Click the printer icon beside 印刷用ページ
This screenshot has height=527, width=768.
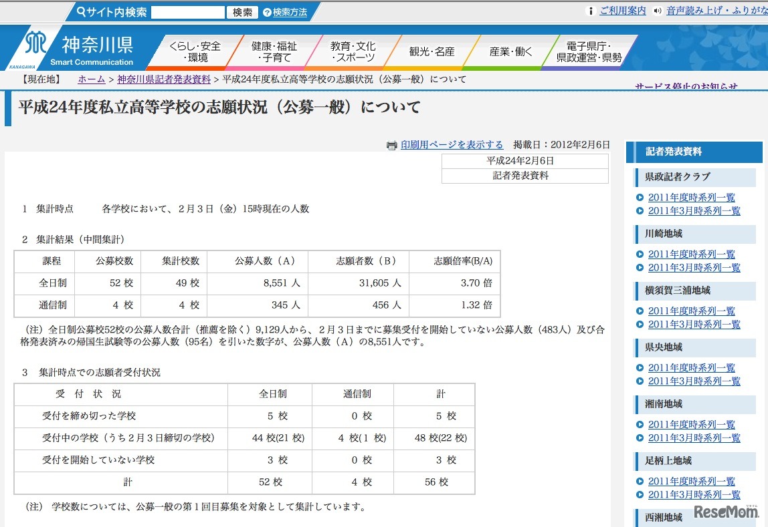tap(391, 146)
